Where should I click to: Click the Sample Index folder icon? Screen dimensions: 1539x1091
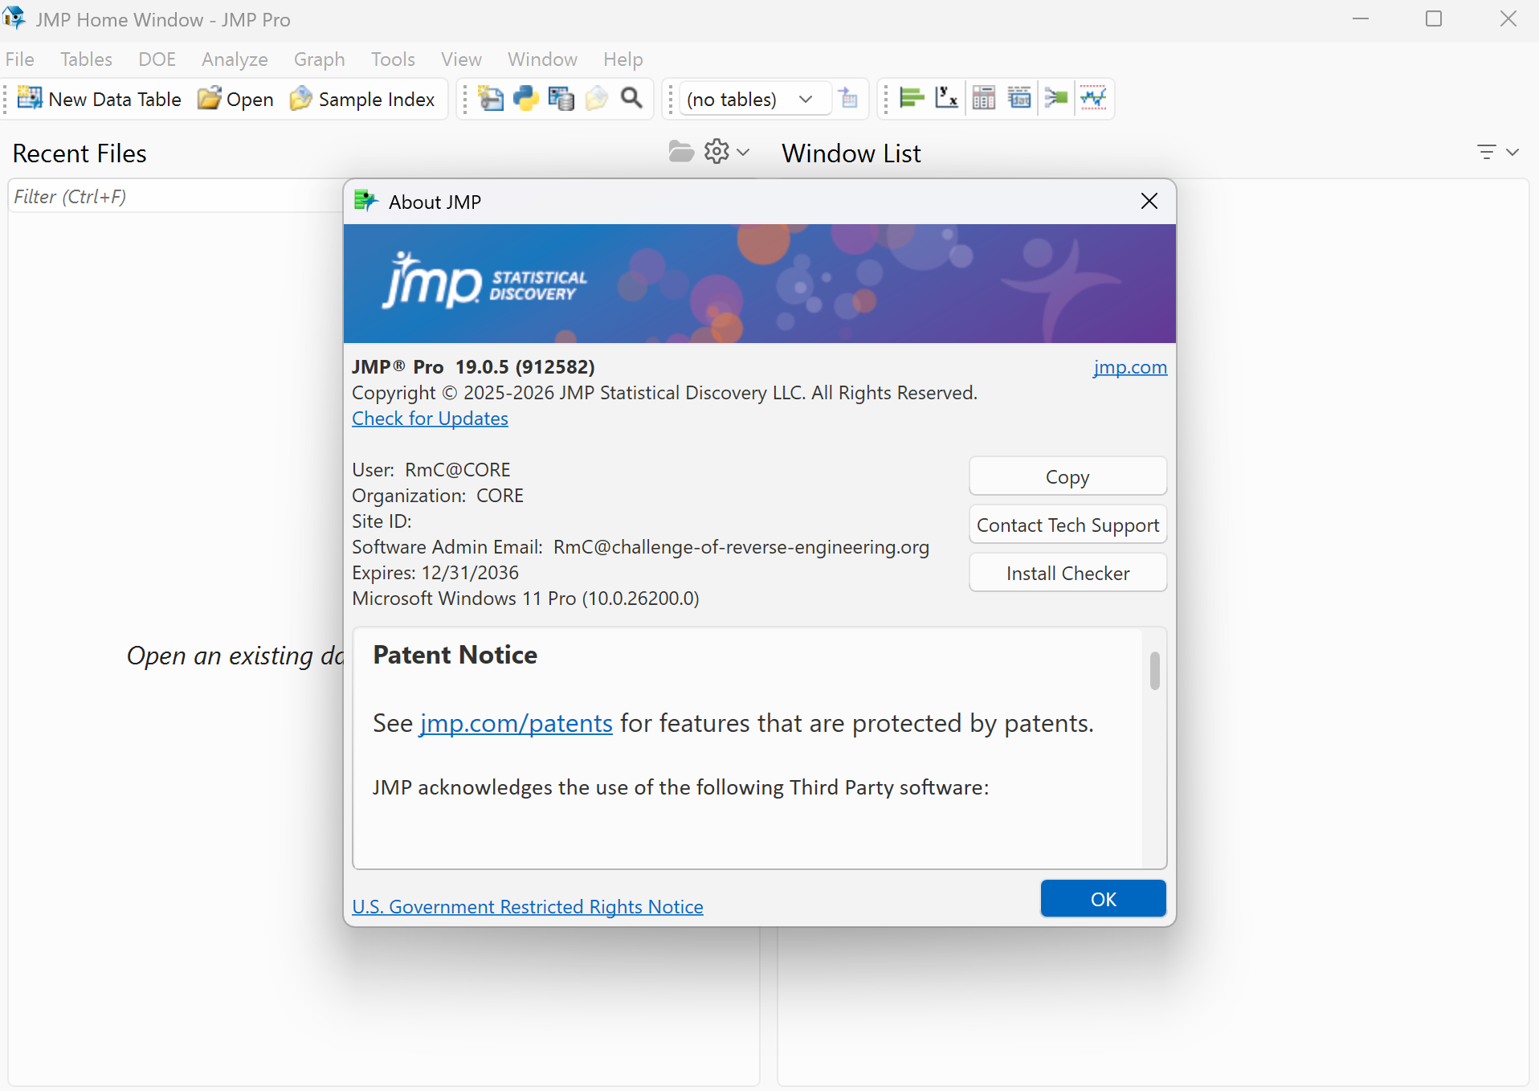click(x=301, y=98)
